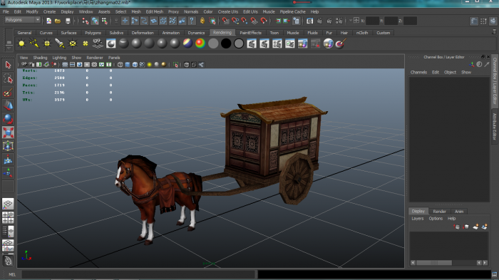Enable use all lights yellow bulb
The height and width of the screenshot is (280, 499).
coord(149,65)
